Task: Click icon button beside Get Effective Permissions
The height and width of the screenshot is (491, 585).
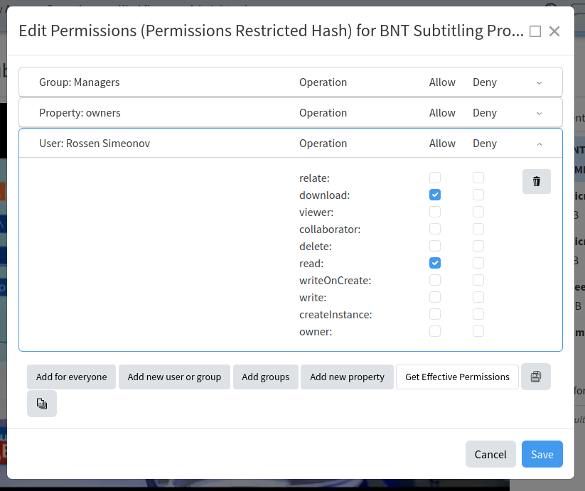Action: pos(535,377)
